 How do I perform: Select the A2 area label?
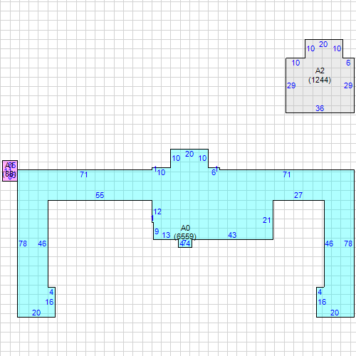[x=320, y=70]
